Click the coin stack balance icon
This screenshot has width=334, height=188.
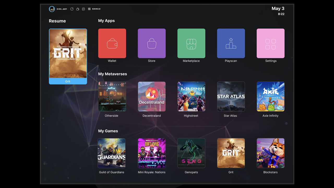(89, 9)
